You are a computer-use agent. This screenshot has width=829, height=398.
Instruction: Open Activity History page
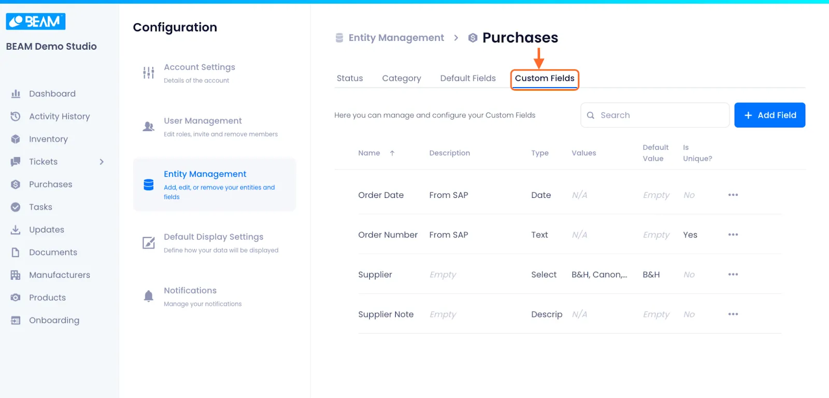60,117
